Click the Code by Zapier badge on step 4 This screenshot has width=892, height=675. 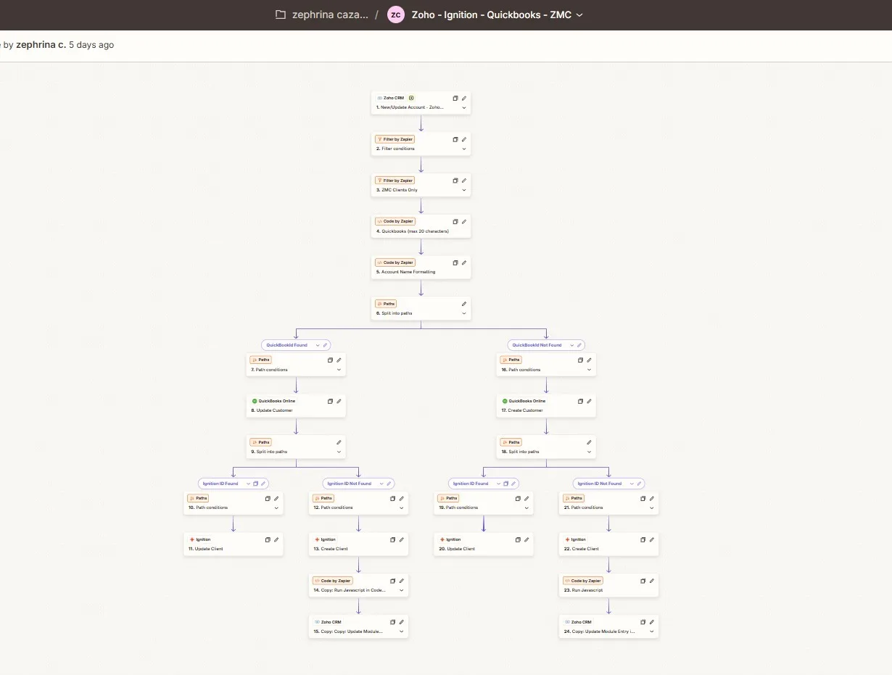(x=395, y=221)
